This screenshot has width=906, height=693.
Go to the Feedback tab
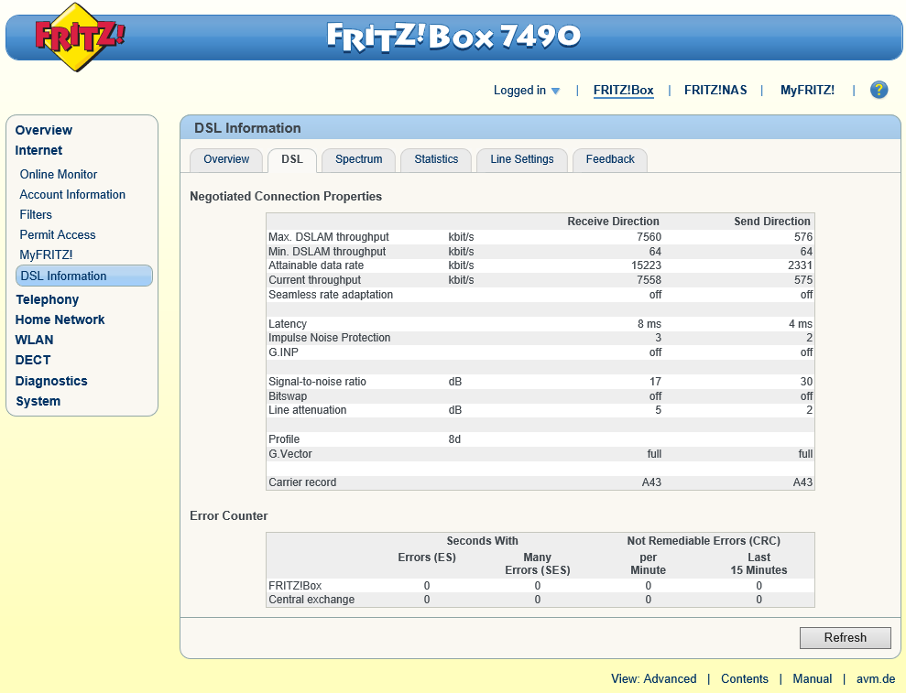pyautogui.click(x=610, y=159)
